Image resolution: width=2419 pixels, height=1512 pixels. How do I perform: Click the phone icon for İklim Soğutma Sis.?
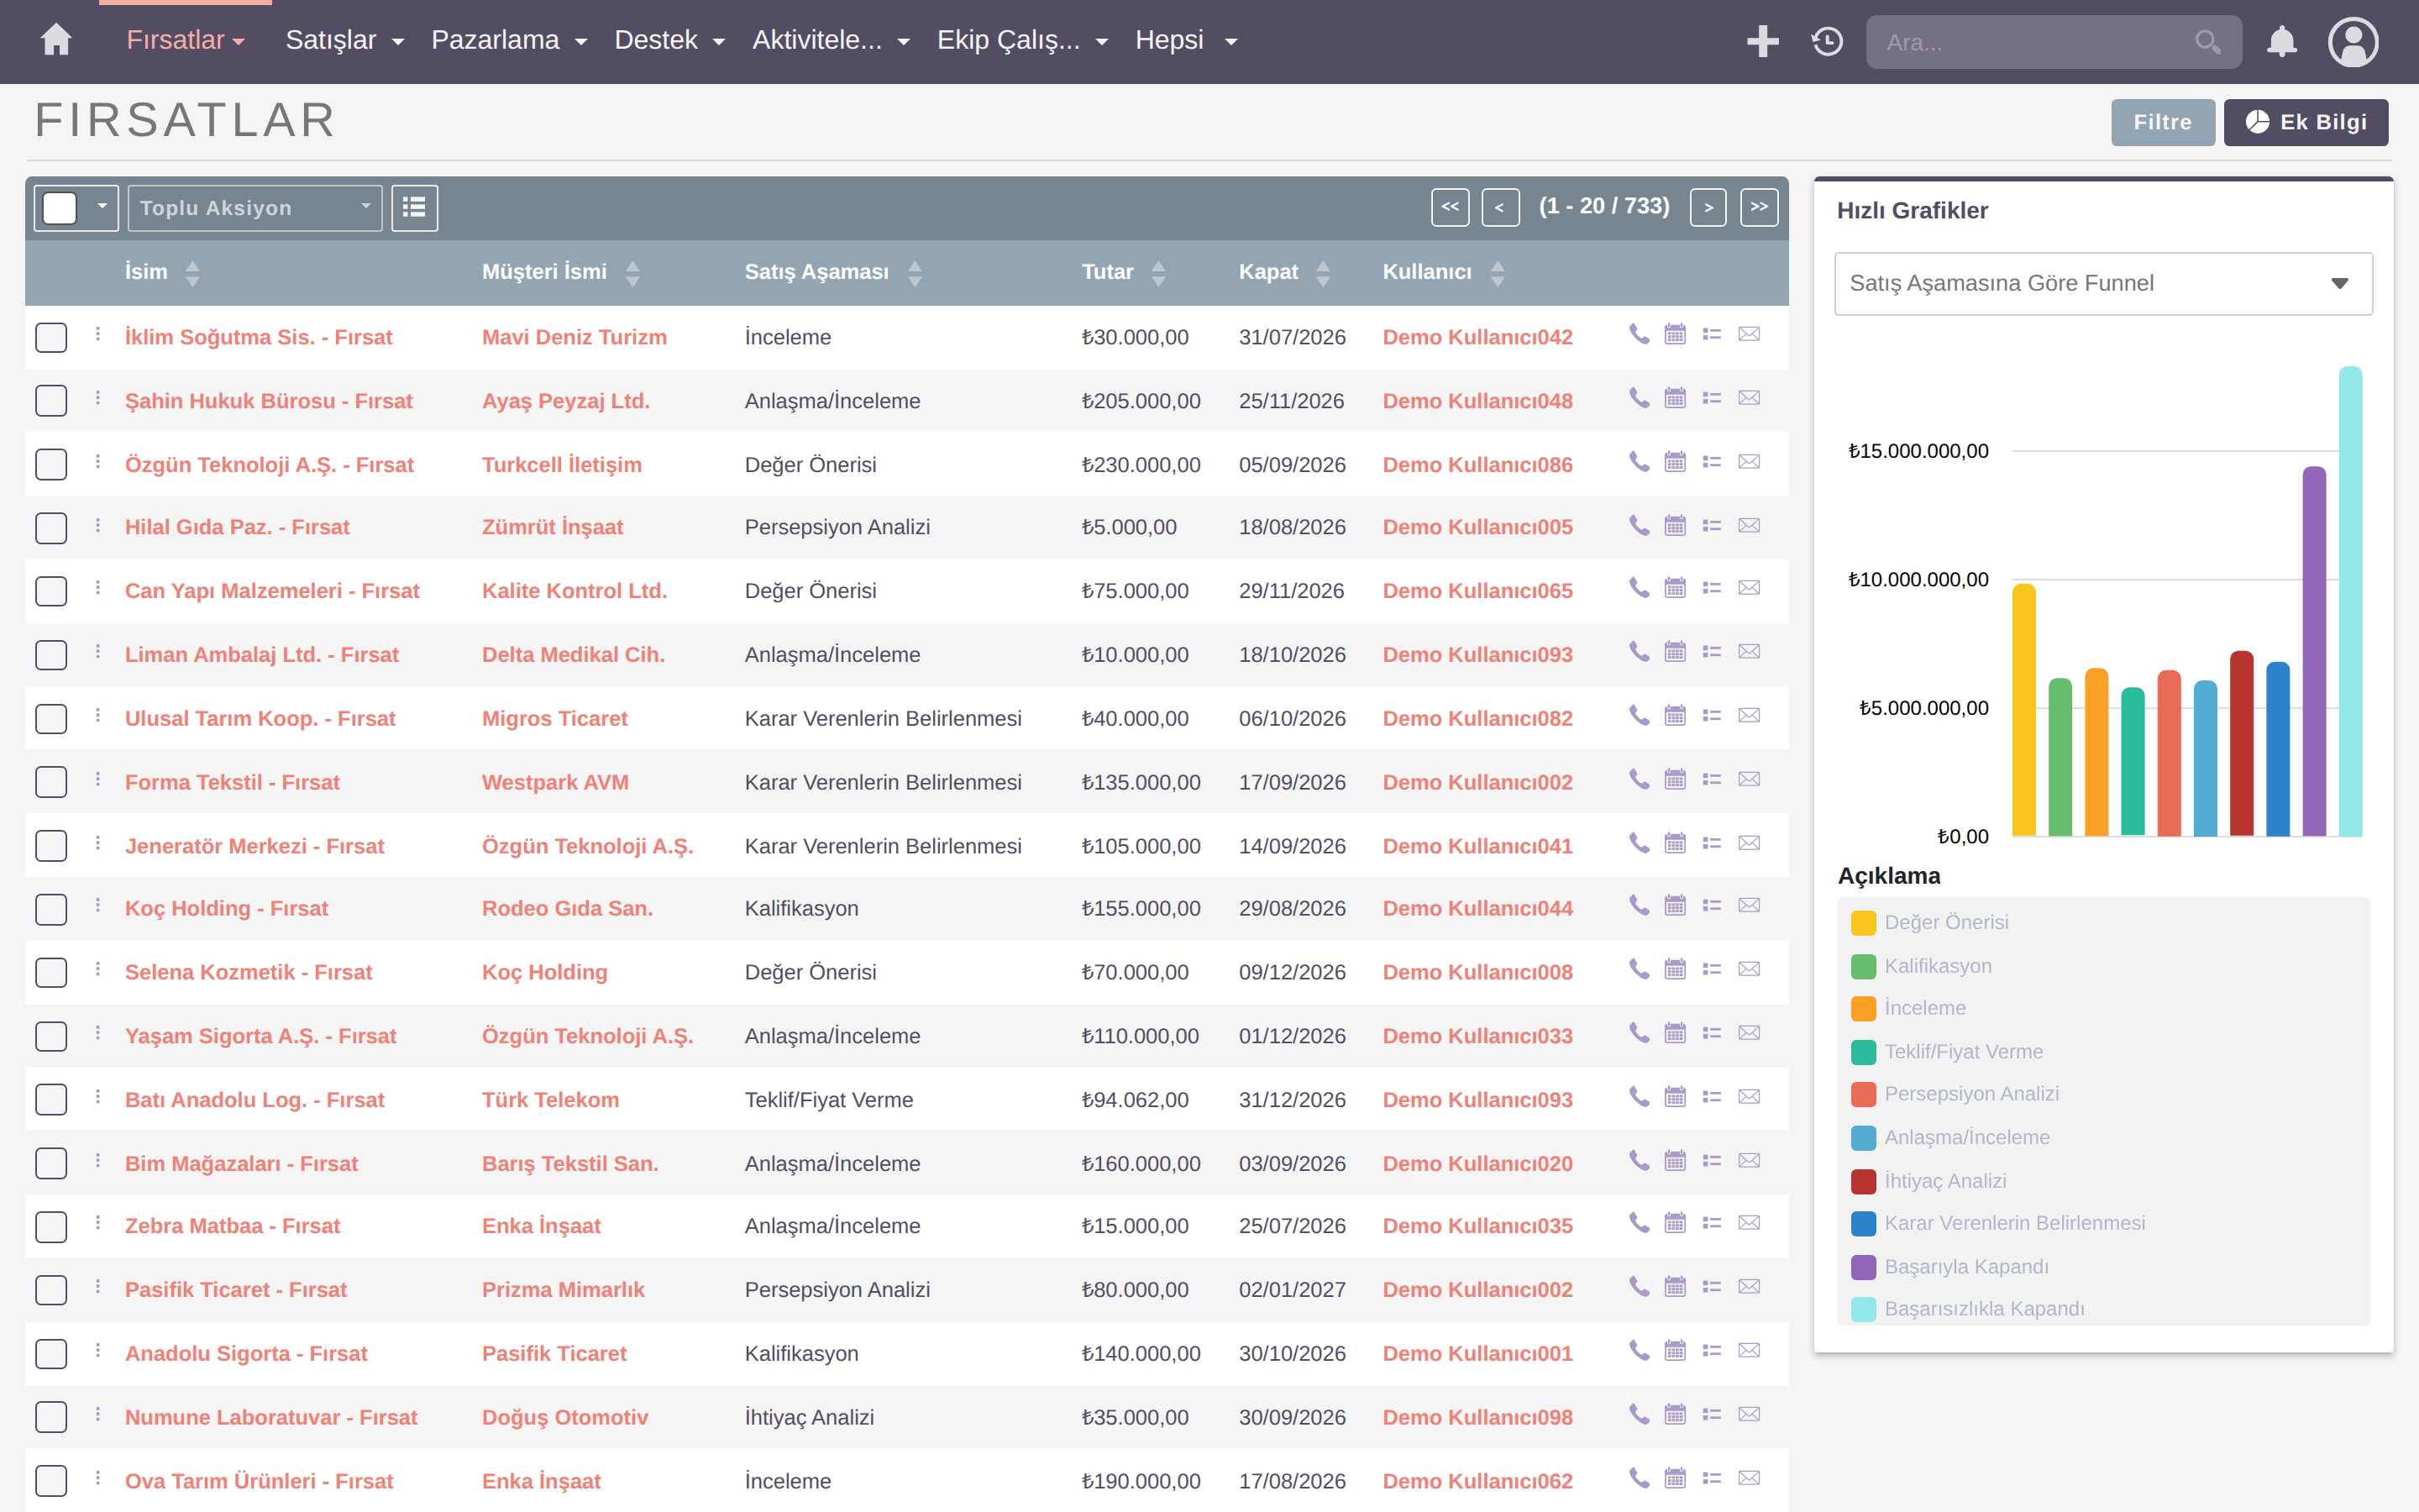point(1639,334)
